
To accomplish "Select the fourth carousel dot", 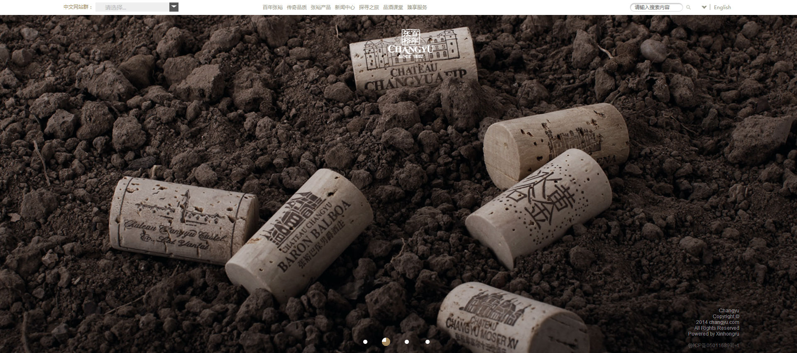I will pyautogui.click(x=428, y=342).
